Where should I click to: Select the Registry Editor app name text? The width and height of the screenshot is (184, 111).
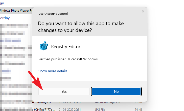(x=66, y=47)
